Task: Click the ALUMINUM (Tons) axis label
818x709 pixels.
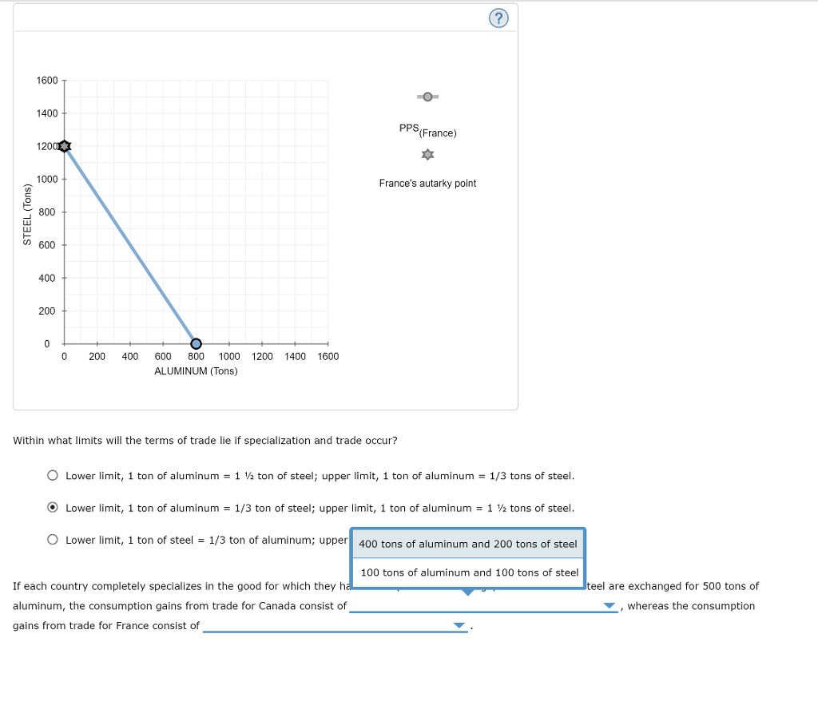Action: pos(197,370)
